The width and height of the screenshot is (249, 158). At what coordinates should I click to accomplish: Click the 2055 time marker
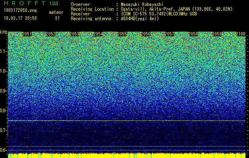[122, 34]
